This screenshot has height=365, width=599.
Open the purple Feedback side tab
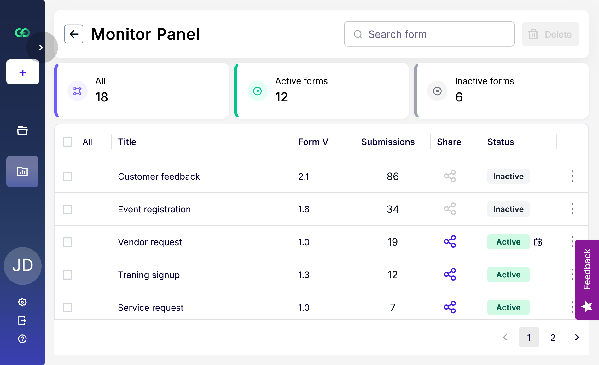tap(587, 280)
